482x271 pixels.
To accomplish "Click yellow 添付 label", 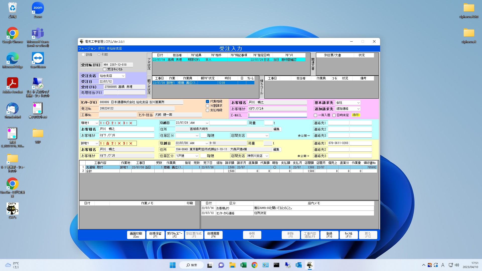I will [x=355, y=115].
